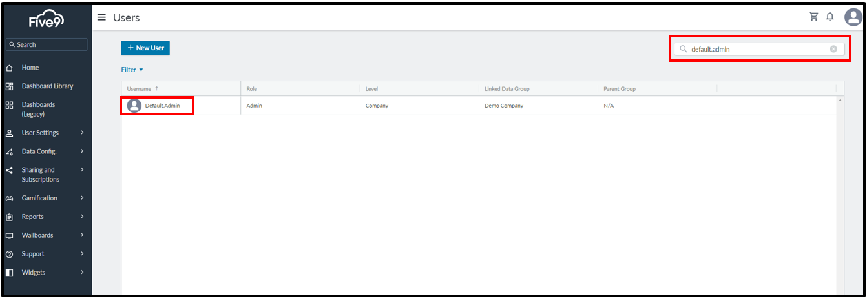The width and height of the screenshot is (867, 299).
Task: Click the Dashboard Library grid icon
Action: (x=10, y=86)
